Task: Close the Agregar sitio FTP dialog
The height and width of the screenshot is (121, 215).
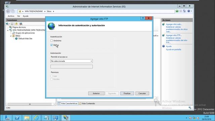Action: [148, 18]
